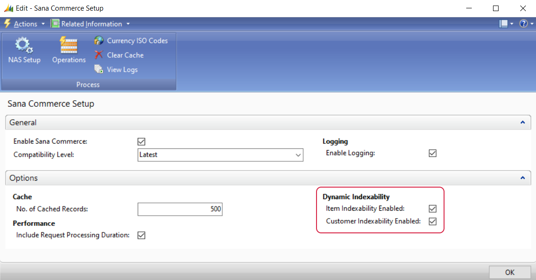
Task: Click the Sana Commerce Setup page heading
Action: (51, 103)
